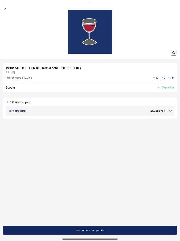Open the wine glass product image
The height and width of the screenshot is (241, 180).
tap(90, 32)
